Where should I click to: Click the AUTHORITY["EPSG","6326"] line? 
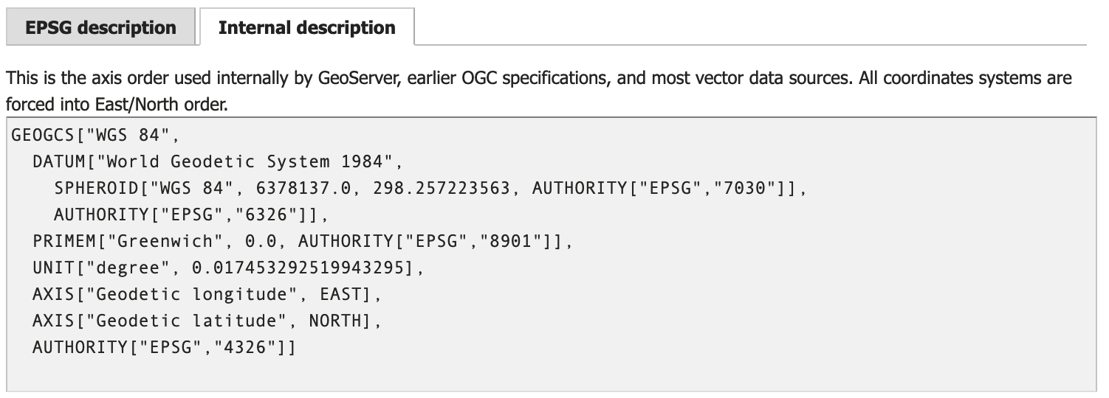pos(190,214)
